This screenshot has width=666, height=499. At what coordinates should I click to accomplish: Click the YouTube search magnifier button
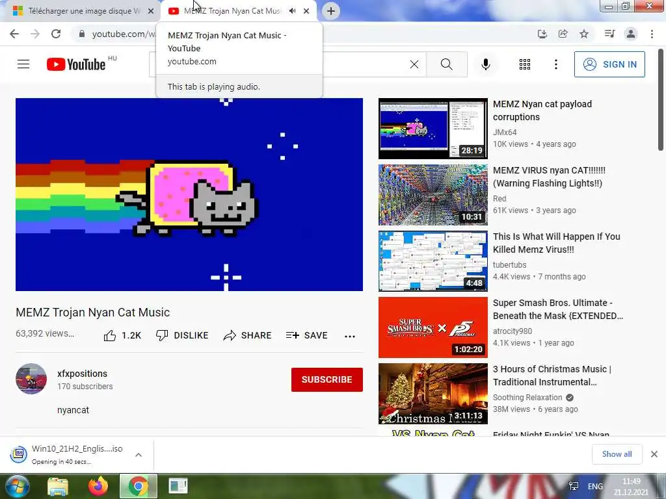click(446, 64)
